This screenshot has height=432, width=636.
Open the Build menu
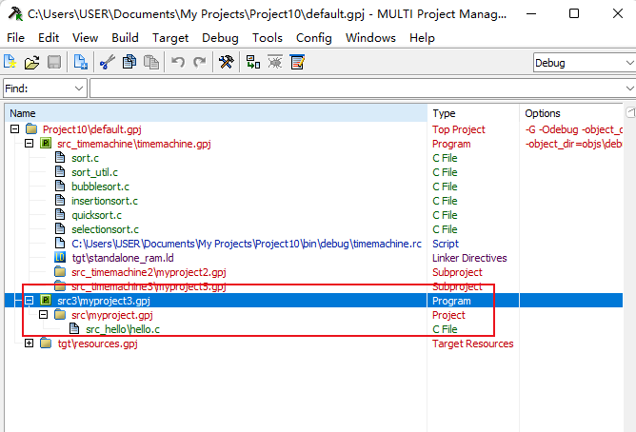click(x=125, y=38)
